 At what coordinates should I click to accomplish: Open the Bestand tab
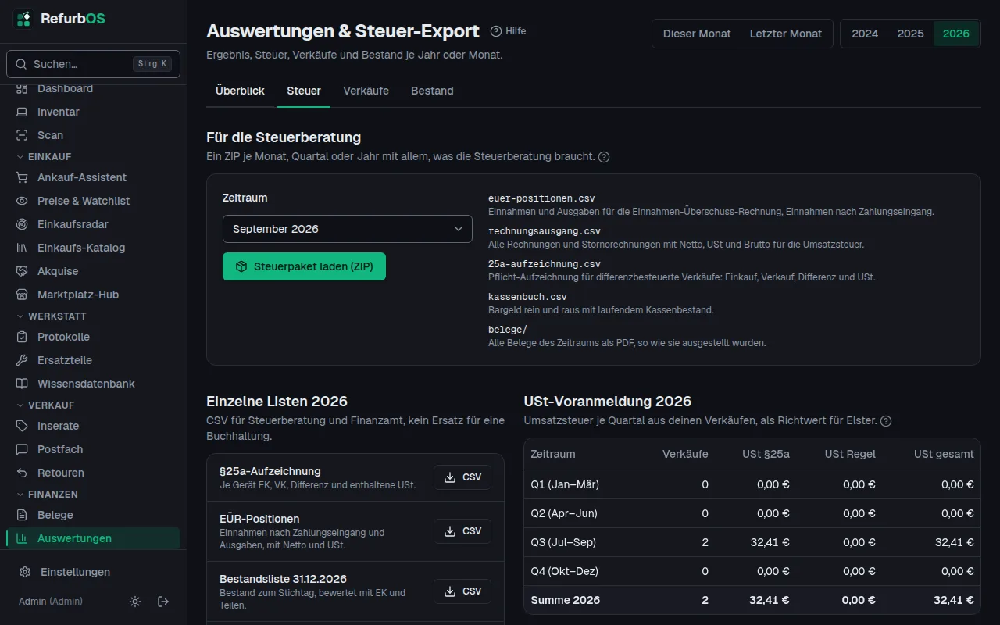tap(432, 91)
